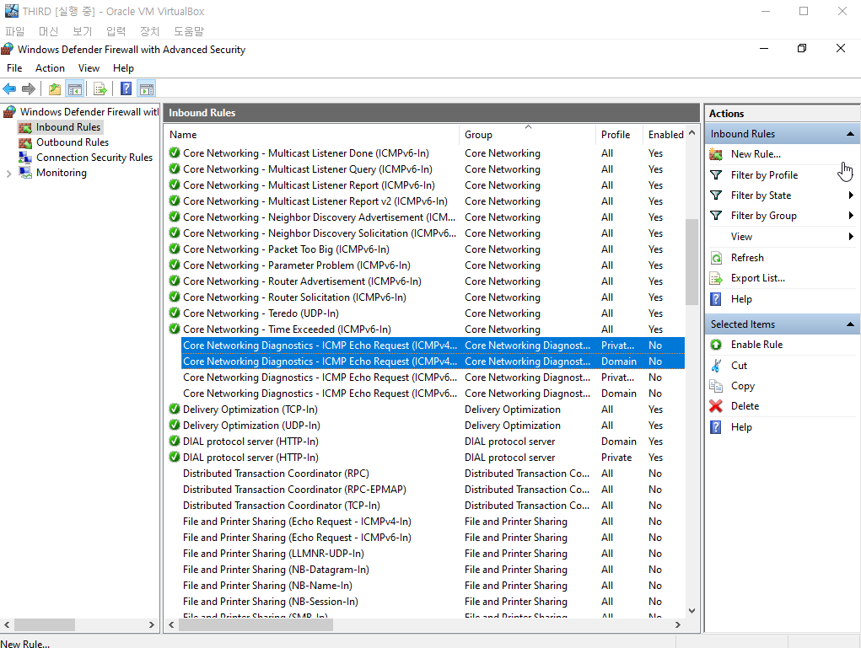The image size is (861, 648).
Task: Select Distributed Transaction Coordinator (RPC-EPMAP) rule
Action: (426, 490)
